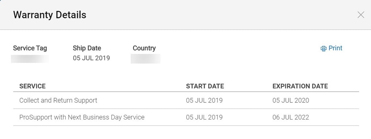The height and width of the screenshot is (139, 371).
Task: Click the START DATE column header
Action: 205,86
